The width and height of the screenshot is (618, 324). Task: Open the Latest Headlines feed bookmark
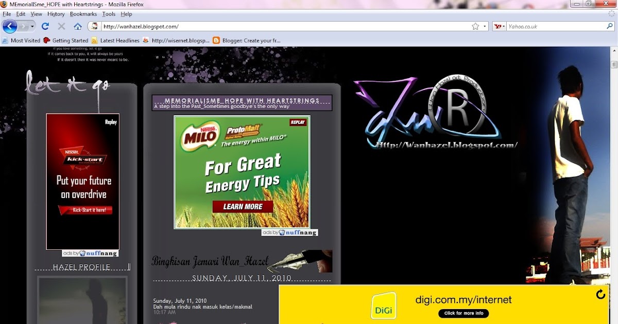click(115, 40)
